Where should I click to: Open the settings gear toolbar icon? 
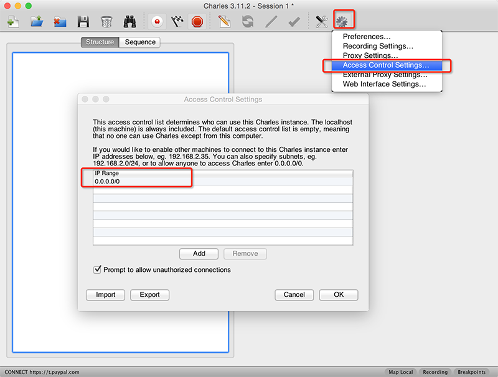[342, 21]
